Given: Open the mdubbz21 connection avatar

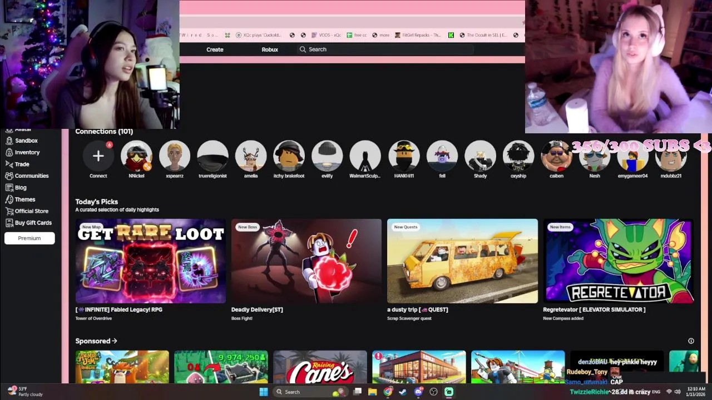Looking at the screenshot, I should [x=671, y=156].
